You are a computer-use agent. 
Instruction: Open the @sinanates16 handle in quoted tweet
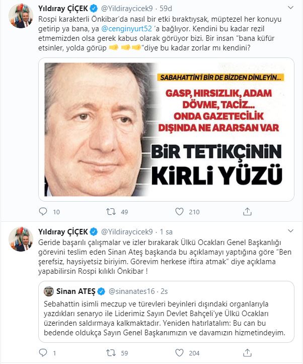pyautogui.click(x=131, y=291)
